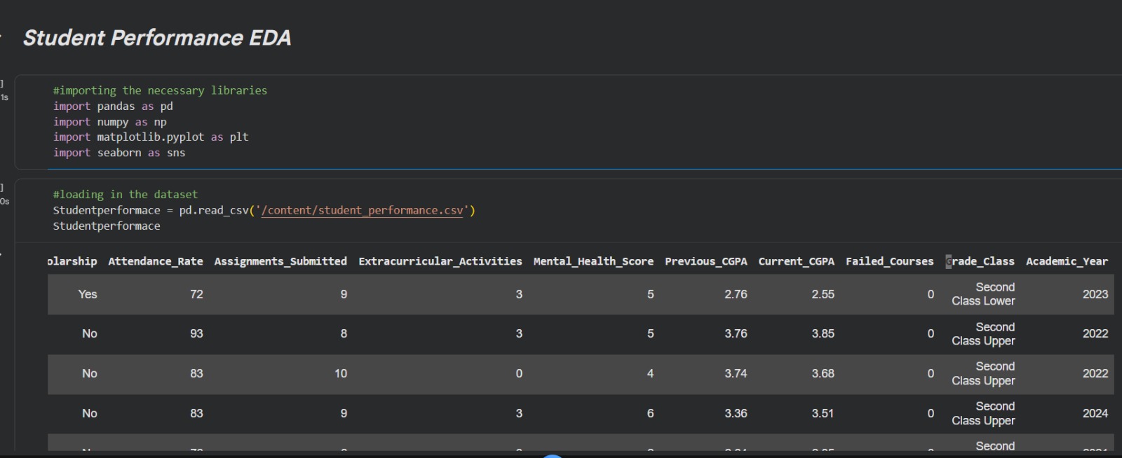Screen dimensions: 1122x458
Task: Click Extracurricular_Activities value 0
Action: (x=519, y=374)
